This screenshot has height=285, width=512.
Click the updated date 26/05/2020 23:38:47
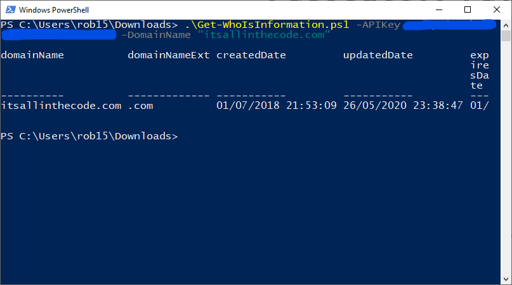click(404, 106)
